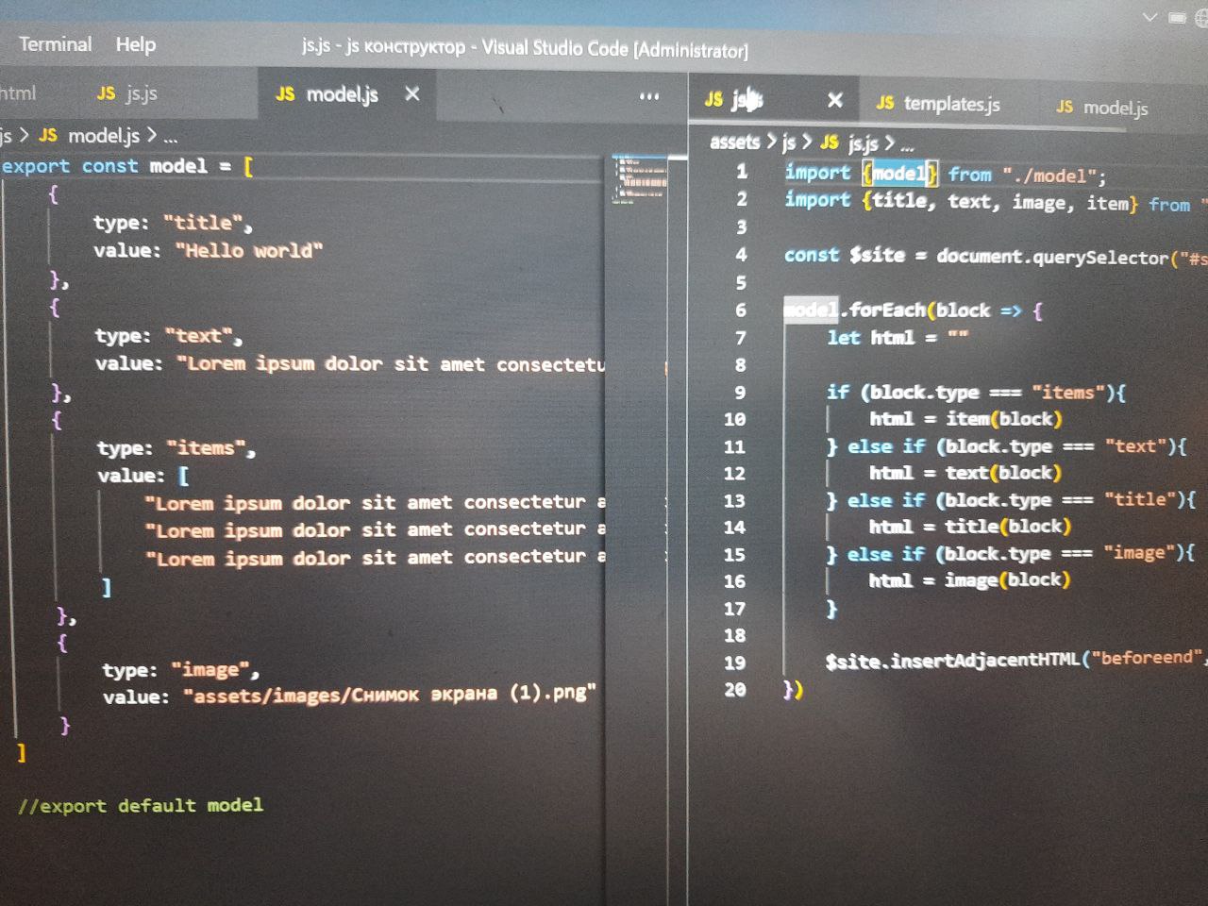Click line number 8 in js.js gutter

pyautogui.click(x=741, y=364)
